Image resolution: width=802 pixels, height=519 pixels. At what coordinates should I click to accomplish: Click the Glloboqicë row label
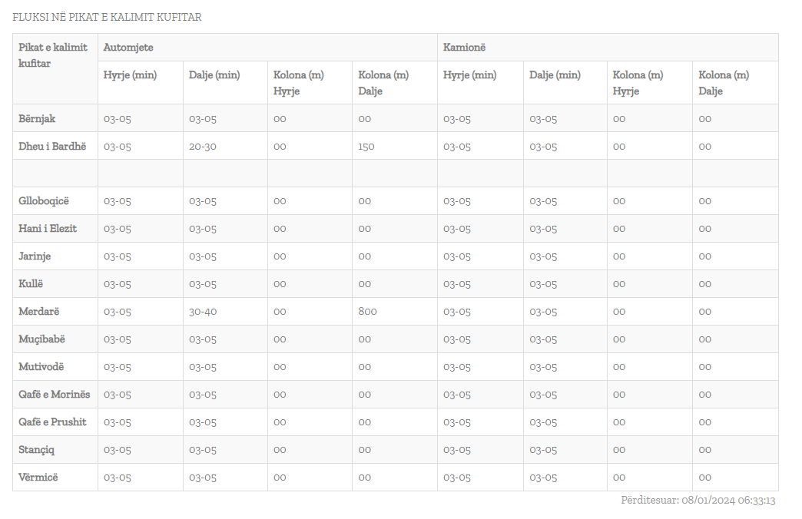(x=44, y=201)
